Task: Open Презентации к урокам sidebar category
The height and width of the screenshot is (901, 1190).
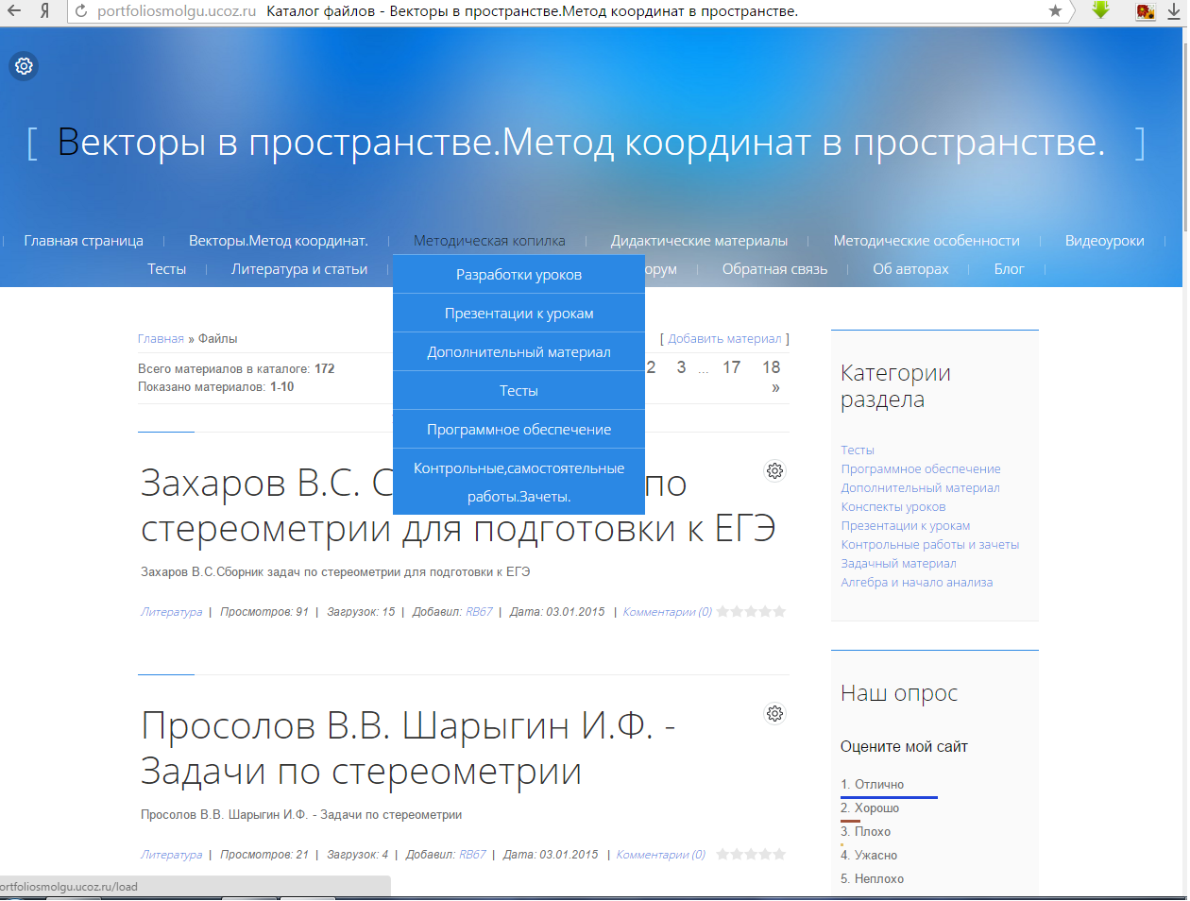Action: coord(906,526)
